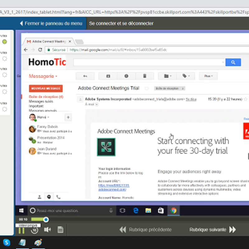Open Task View on the taskbar

coord(122,211)
